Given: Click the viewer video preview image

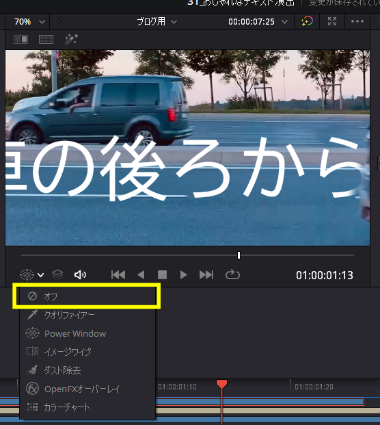Looking at the screenshot, I should pyautogui.click(x=187, y=148).
